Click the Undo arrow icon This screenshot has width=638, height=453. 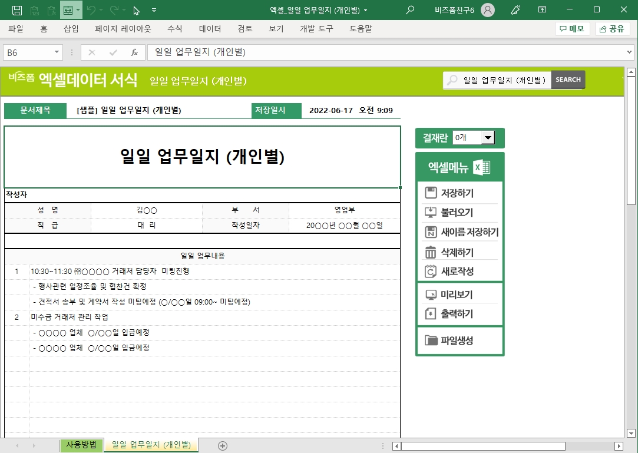[x=91, y=10]
